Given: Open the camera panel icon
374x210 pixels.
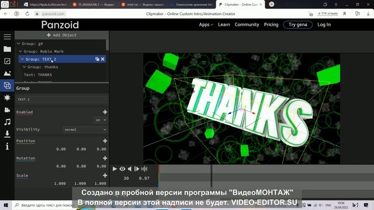Looking at the screenshot, I should [x=7, y=110].
